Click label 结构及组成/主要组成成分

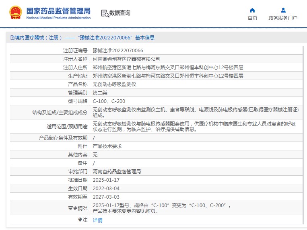point(60,112)
